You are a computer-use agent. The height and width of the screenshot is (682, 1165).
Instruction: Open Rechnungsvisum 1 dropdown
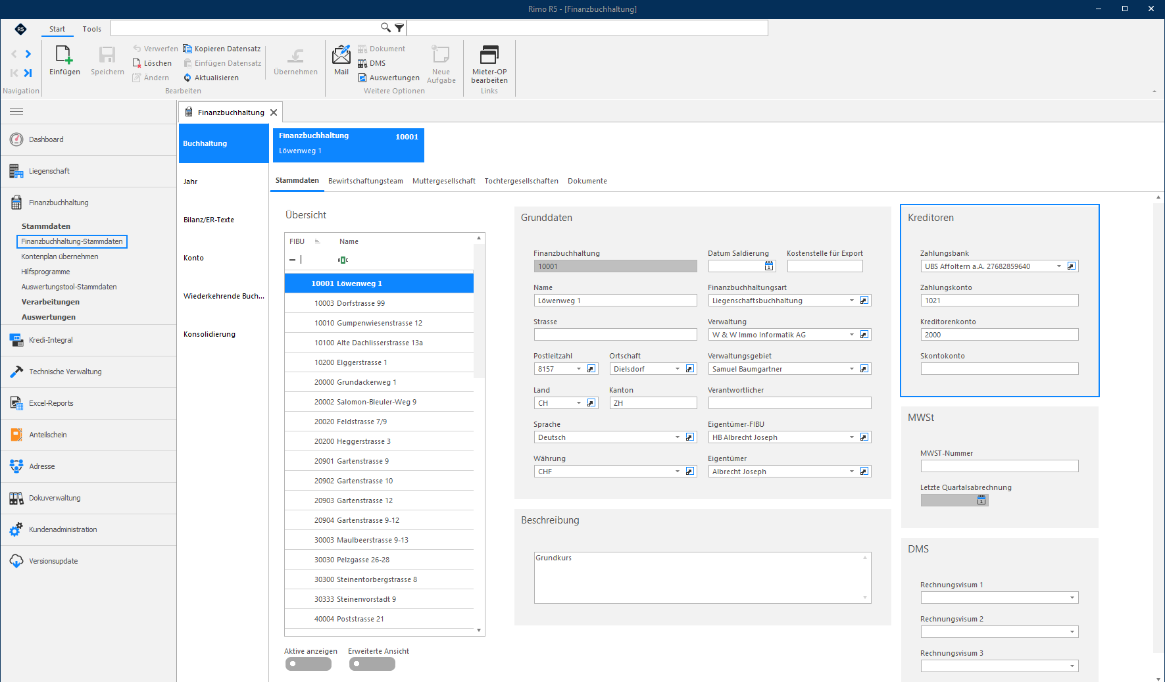coord(1072,598)
